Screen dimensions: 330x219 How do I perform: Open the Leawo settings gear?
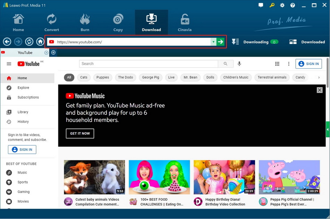tap(282, 5)
